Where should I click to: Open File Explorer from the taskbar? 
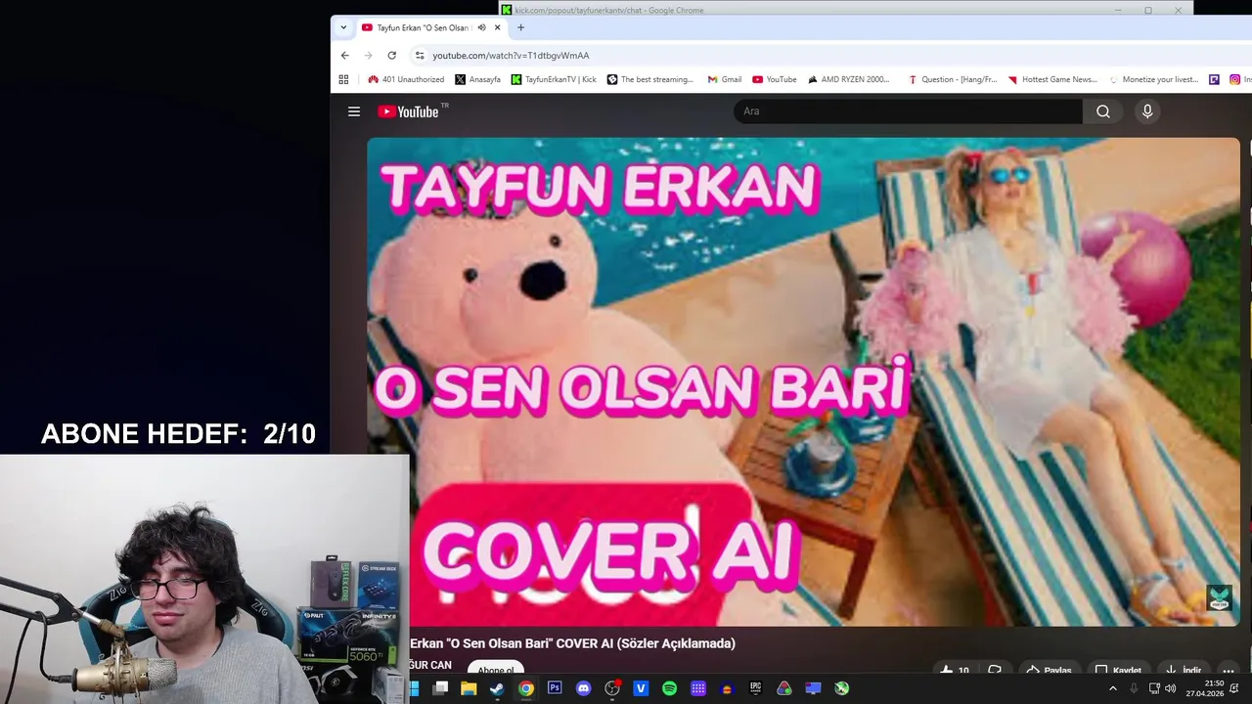click(x=469, y=688)
